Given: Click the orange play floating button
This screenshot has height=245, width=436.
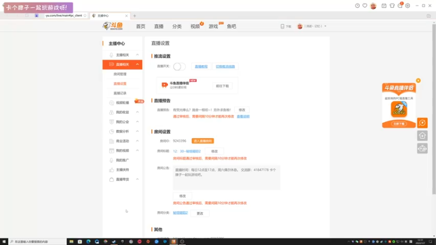Looking at the screenshot, I should [422, 123].
